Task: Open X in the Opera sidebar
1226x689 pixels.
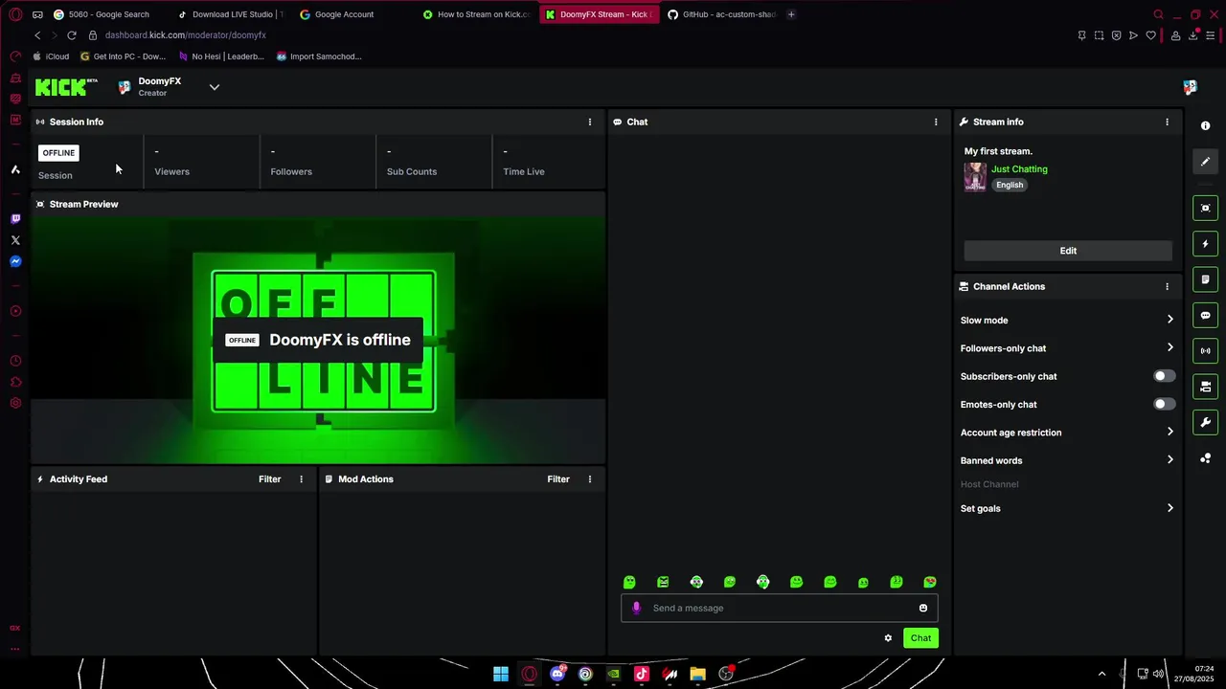Action: [15, 240]
